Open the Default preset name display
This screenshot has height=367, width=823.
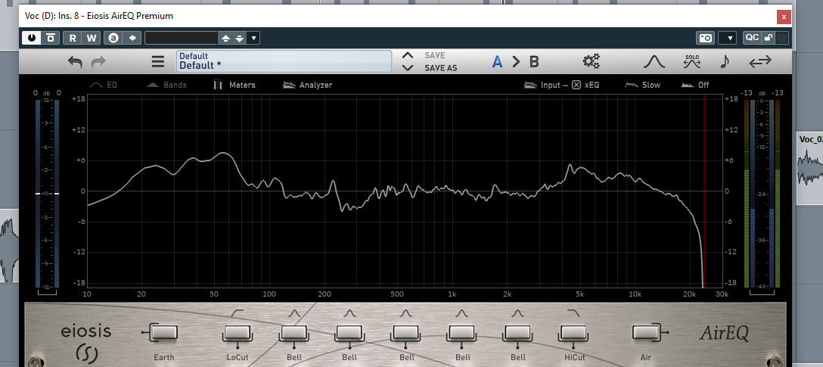284,61
